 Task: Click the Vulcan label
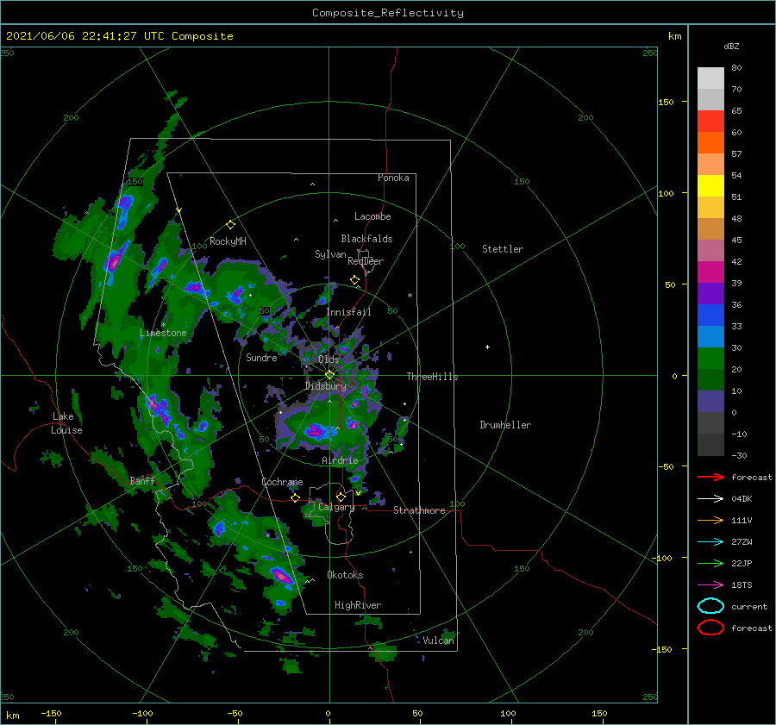pyautogui.click(x=439, y=641)
